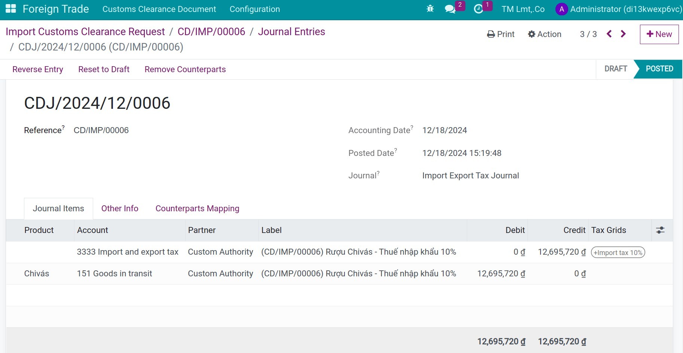
Task: Open the apps grid home menu icon
Action: point(11,9)
